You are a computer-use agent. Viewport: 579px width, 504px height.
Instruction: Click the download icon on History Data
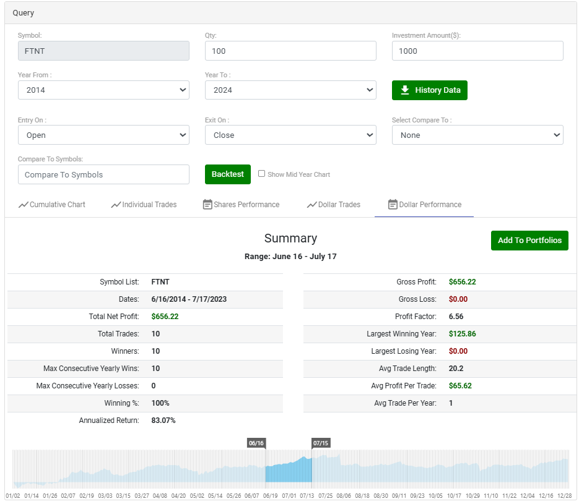coord(405,90)
